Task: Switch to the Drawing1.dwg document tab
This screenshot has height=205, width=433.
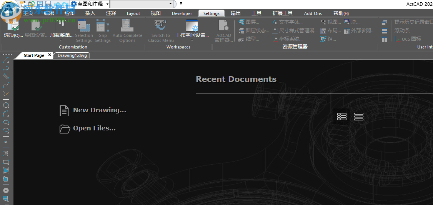Action: [x=72, y=55]
